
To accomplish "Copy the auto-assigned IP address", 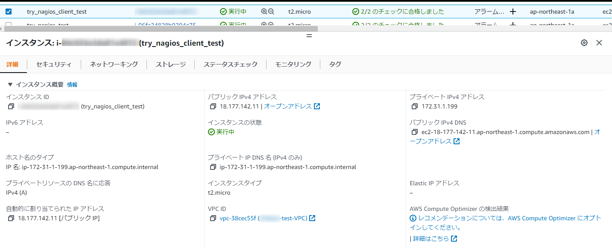I will pos(12,218).
